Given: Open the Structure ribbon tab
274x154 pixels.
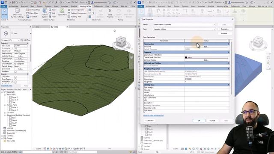Looking at the screenshot, I should 24,6.
